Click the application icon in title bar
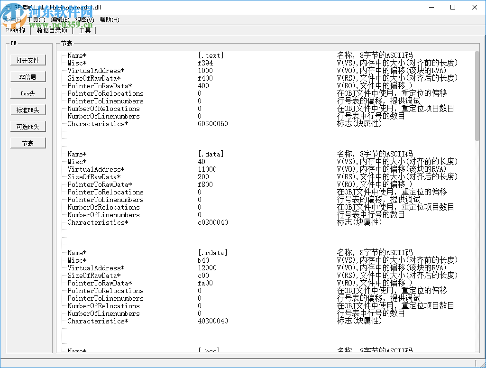 point(7,8)
